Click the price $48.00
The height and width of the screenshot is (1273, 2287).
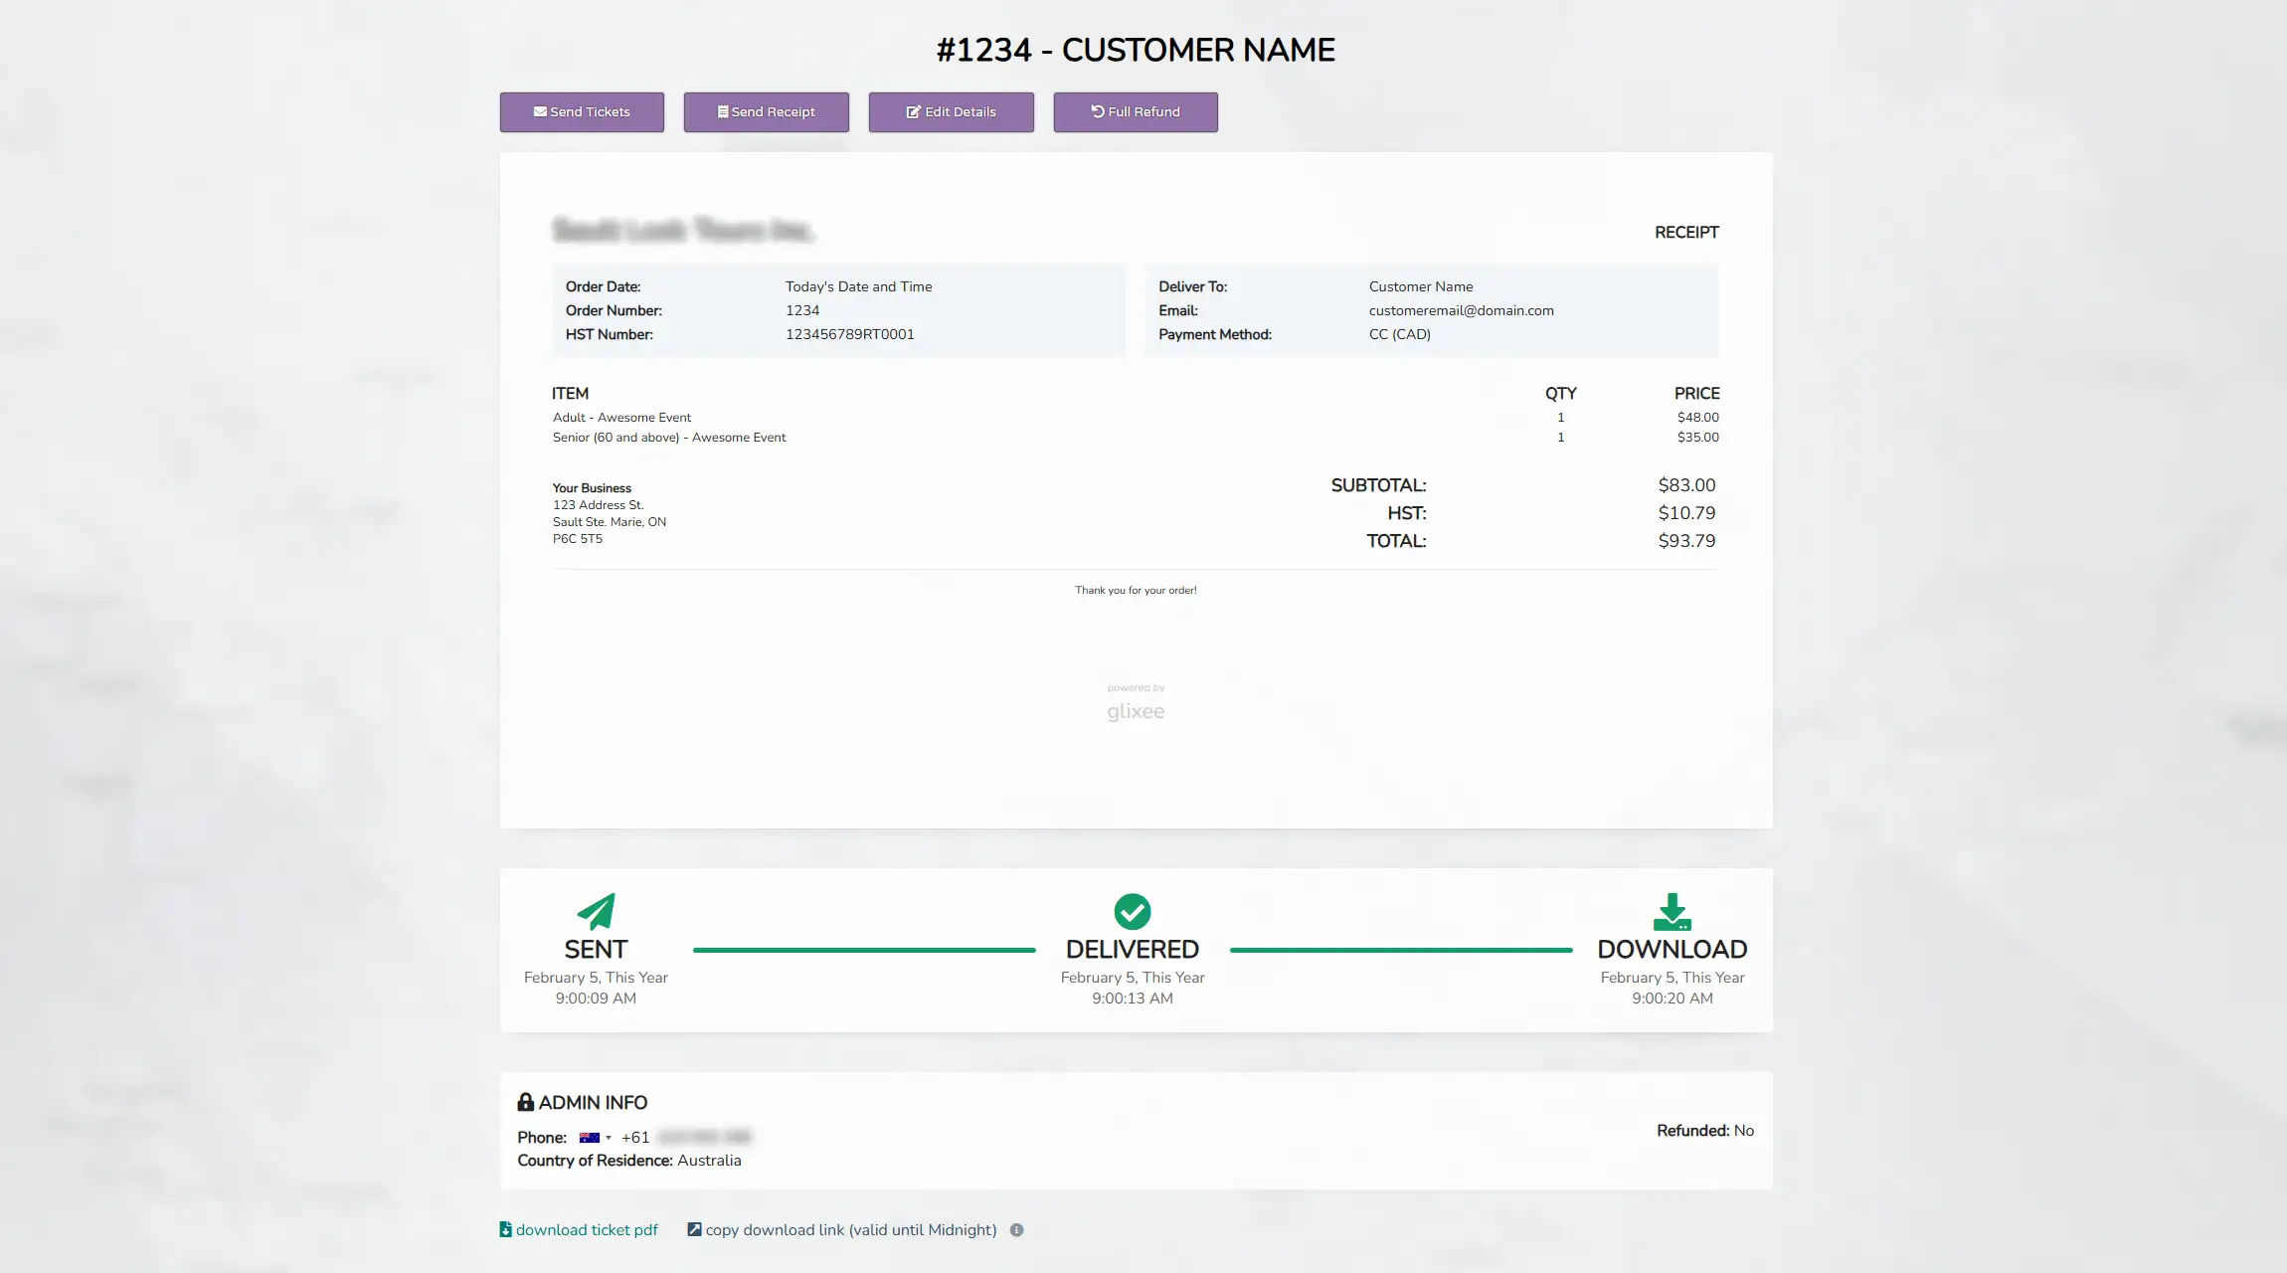tap(1698, 418)
